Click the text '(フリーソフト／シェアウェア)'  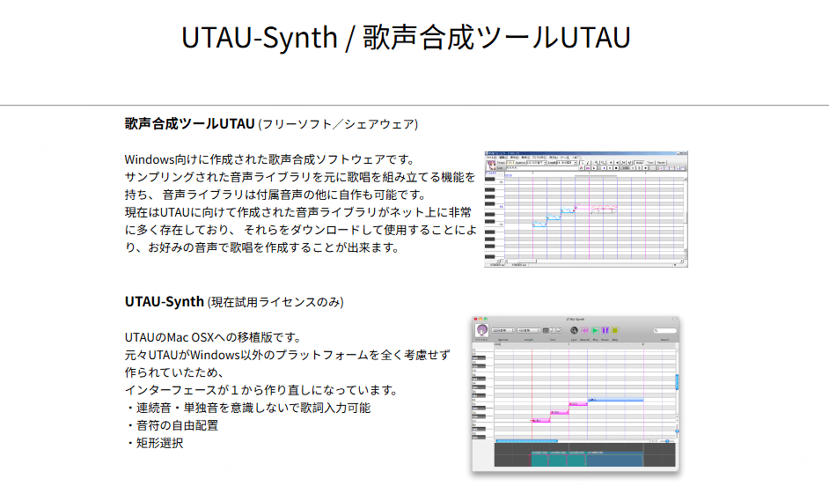(338, 124)
